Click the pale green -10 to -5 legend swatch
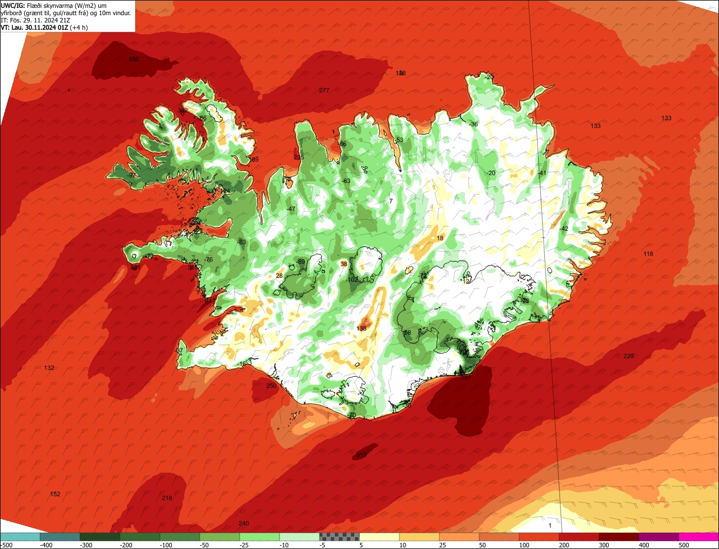 coord(299,537)
